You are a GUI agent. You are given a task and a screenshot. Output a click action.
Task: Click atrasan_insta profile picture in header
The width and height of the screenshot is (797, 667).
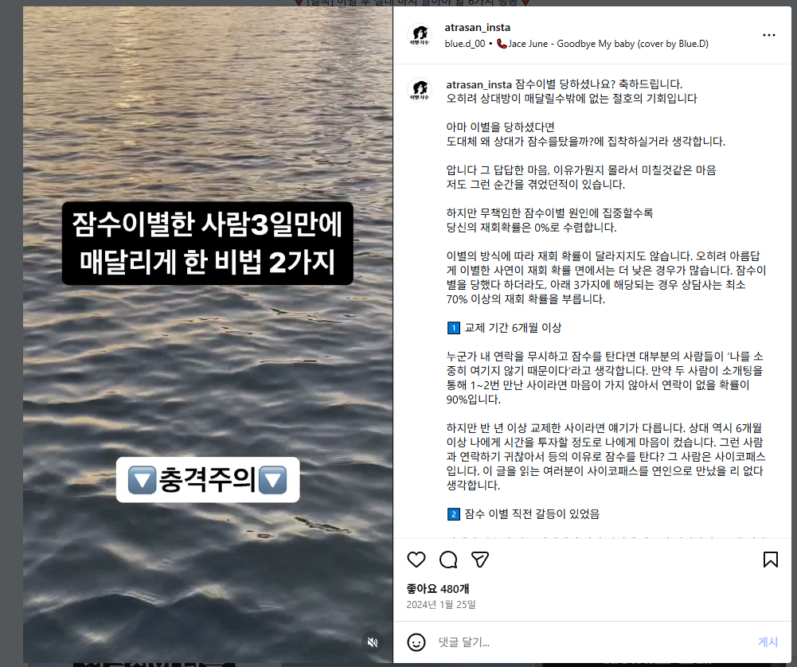tap(420, 35)
